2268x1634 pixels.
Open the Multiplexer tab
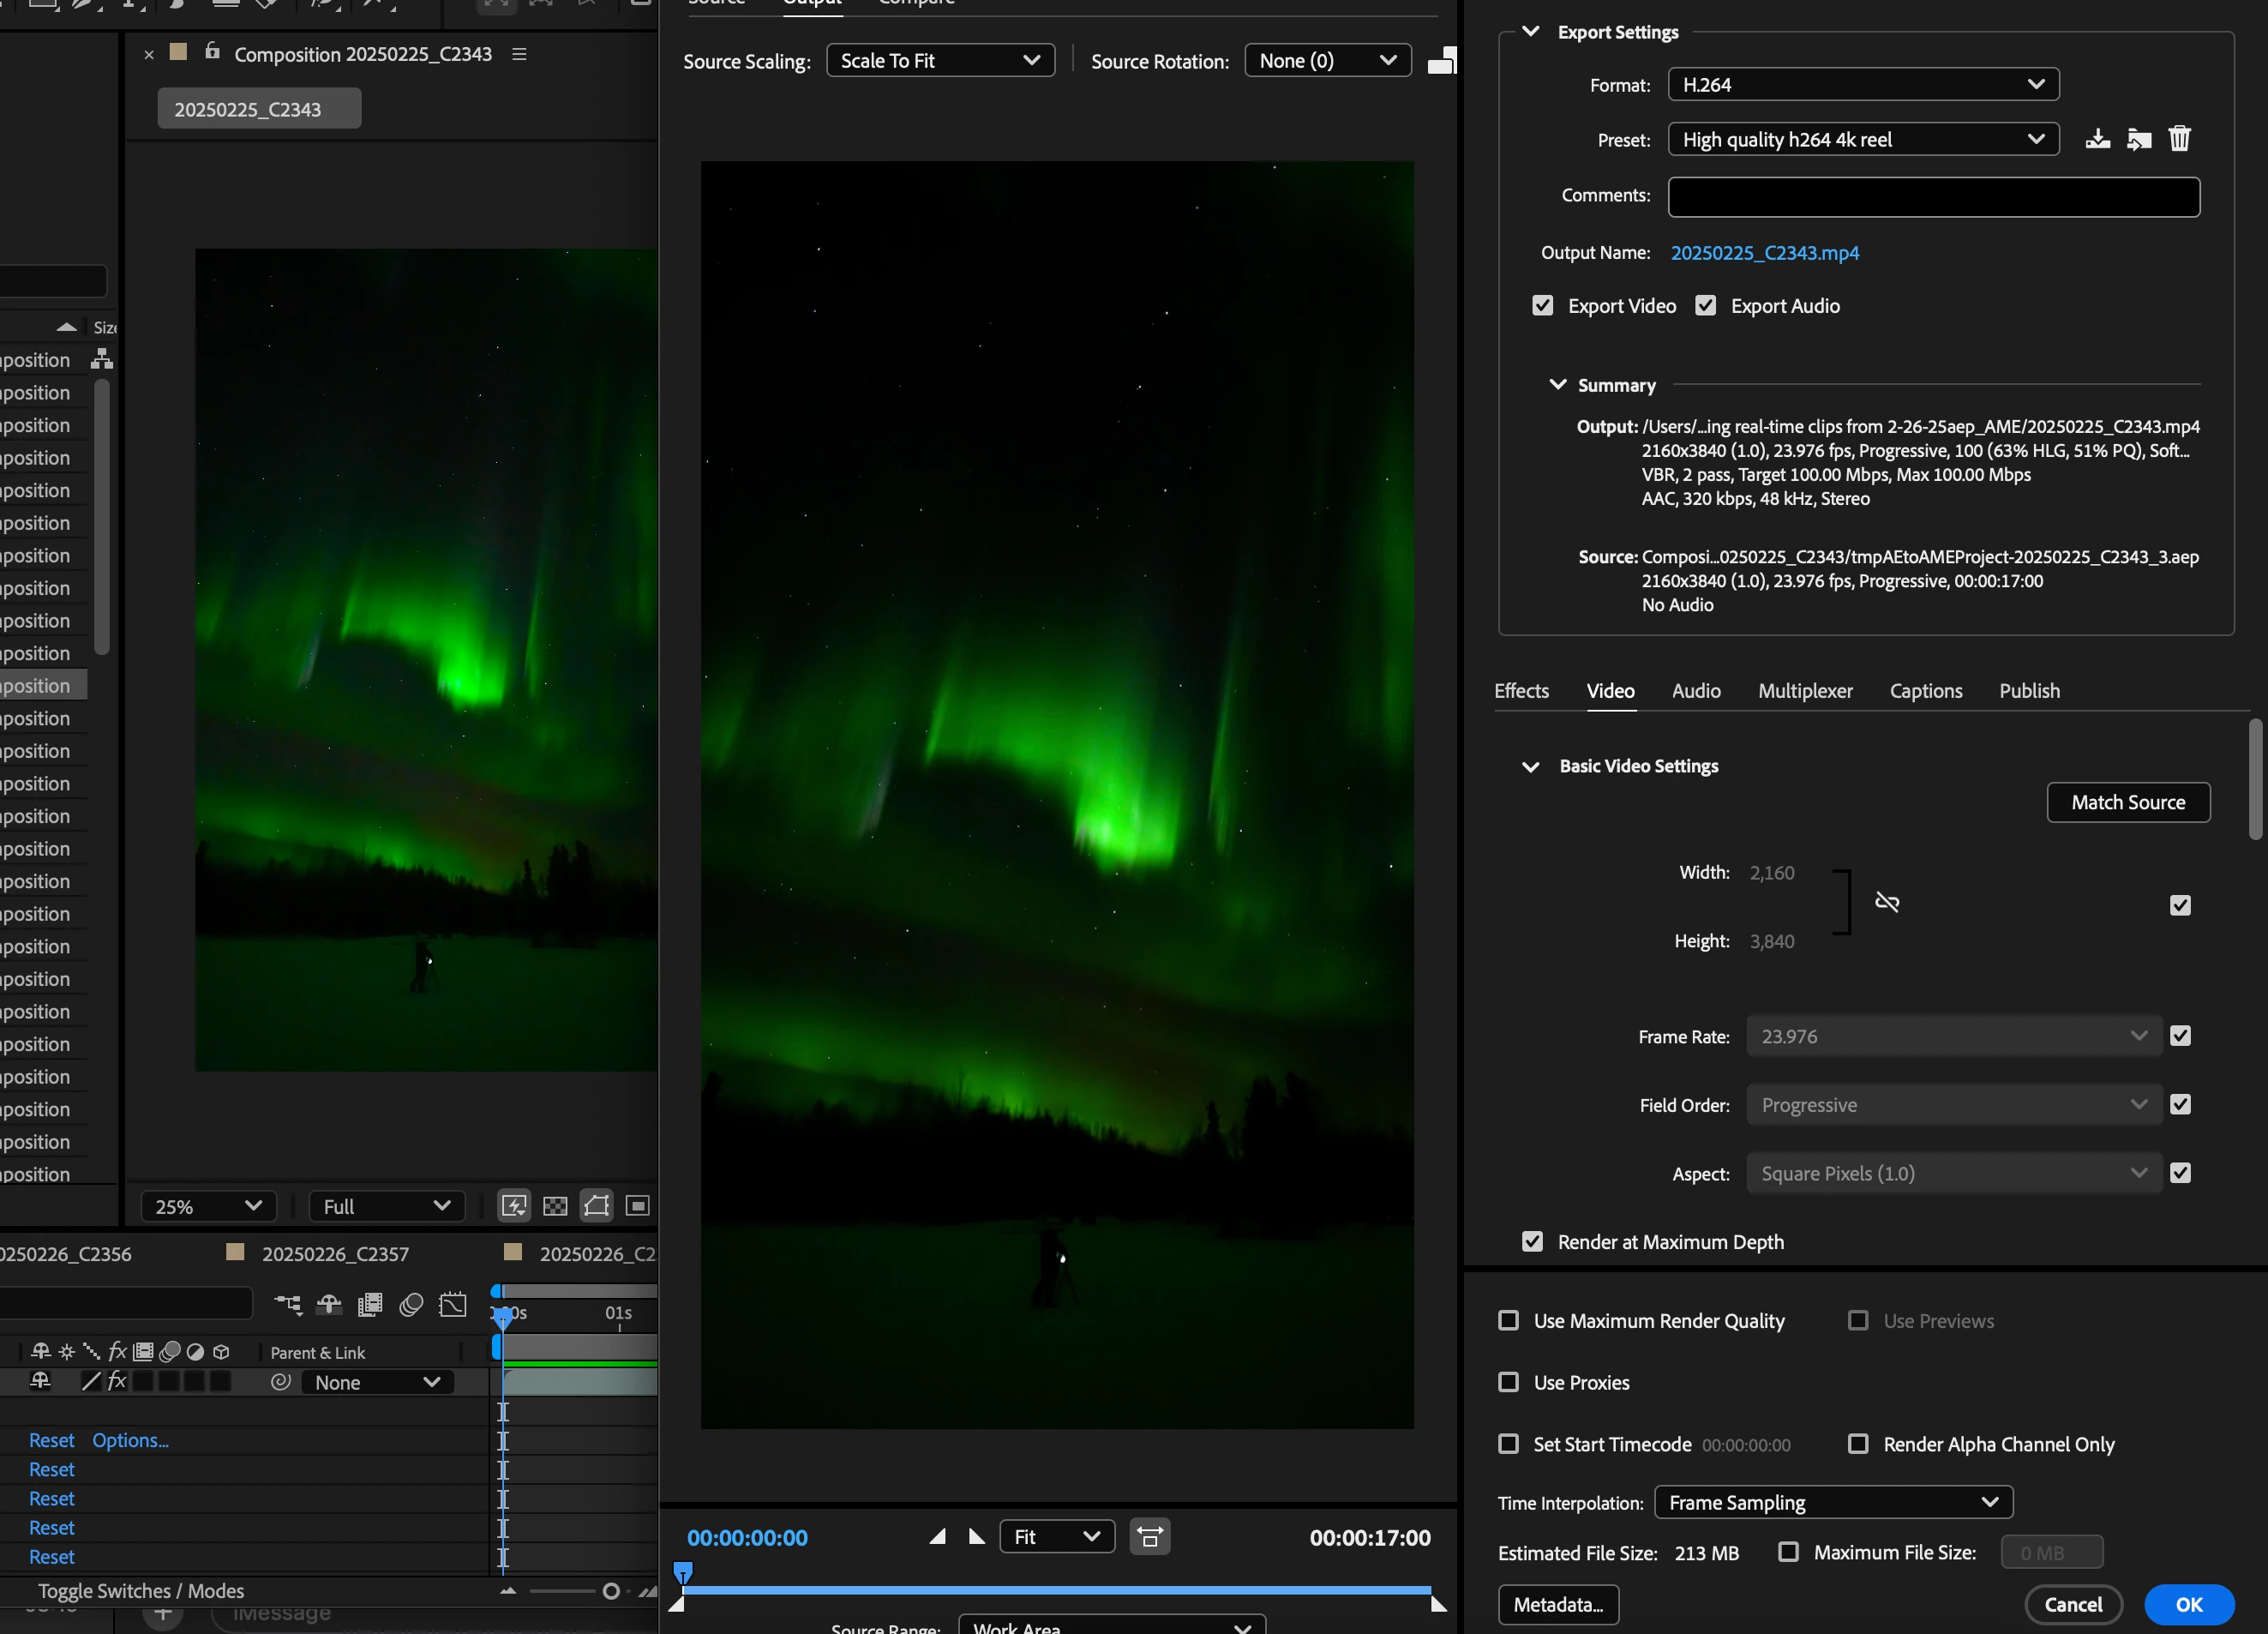[1805, 691]
